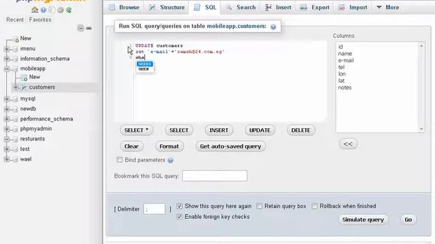Viewport: 435px width, 244px height.
Task: Open the phpMyAdmin home icon
Action: point(35,10)
